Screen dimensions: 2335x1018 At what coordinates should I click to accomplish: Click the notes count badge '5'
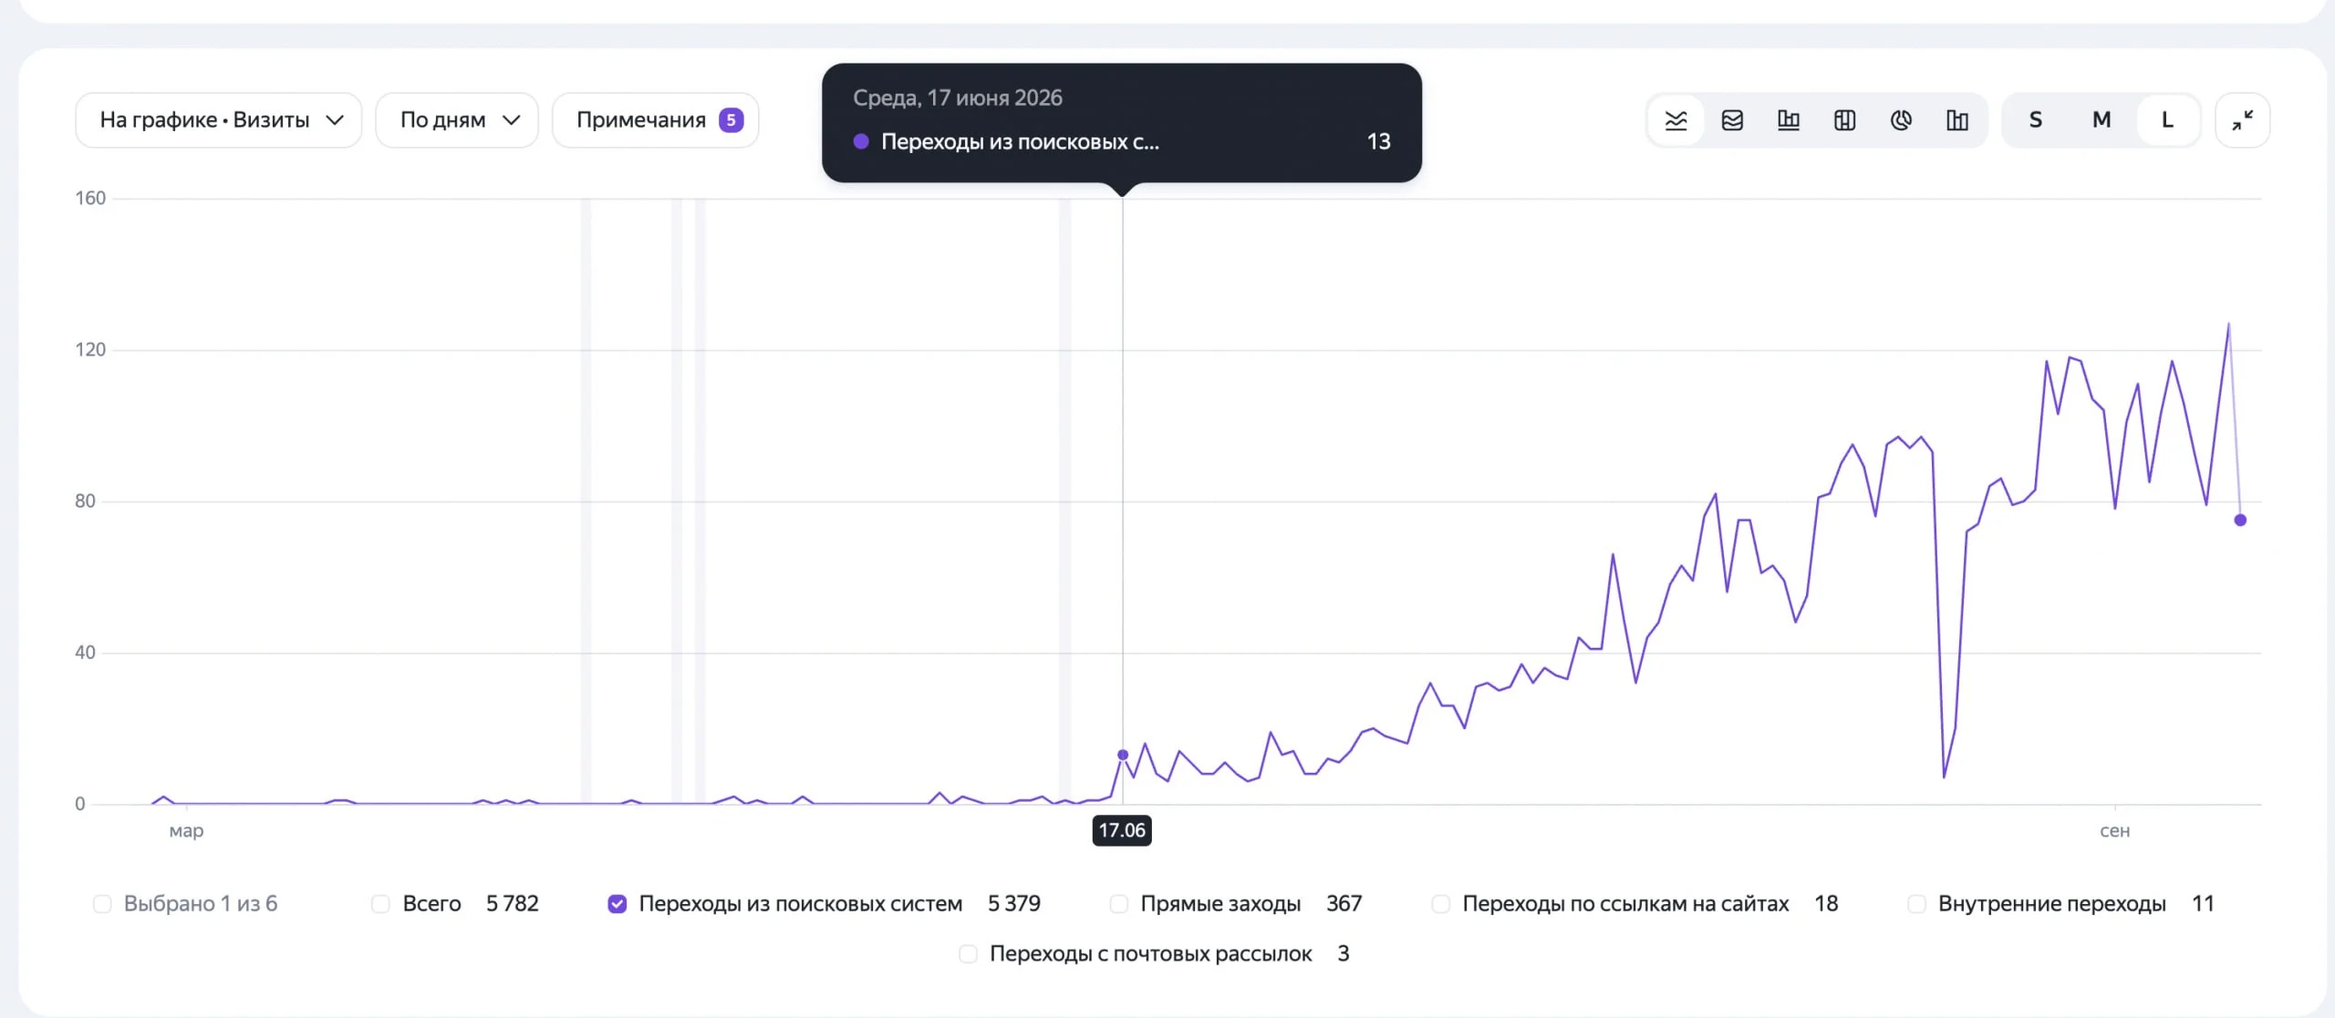point(732,120)
